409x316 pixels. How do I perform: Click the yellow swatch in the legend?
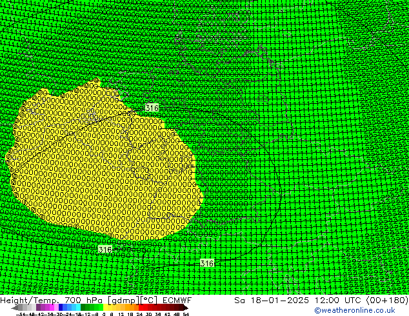click(105, 307)
